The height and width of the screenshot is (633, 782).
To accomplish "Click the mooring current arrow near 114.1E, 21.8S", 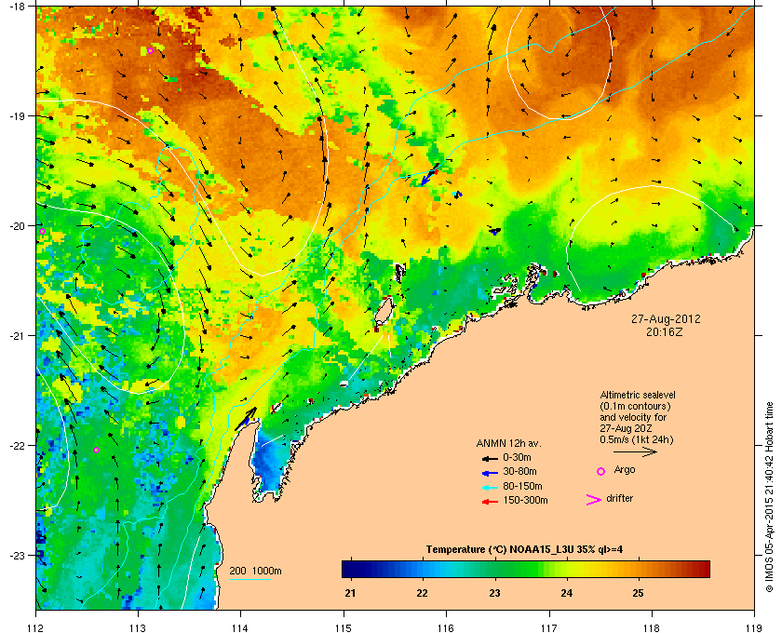I will (246, 419).
